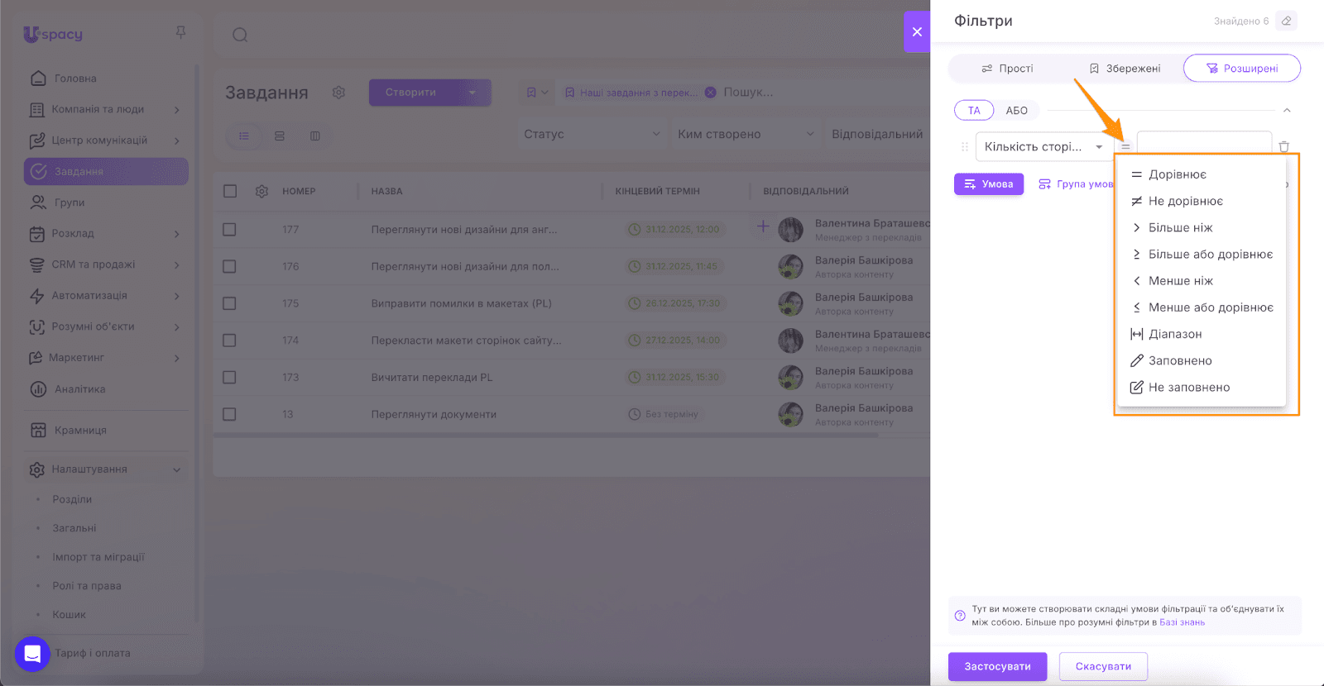Add a condition with the Умова button
The height and width of the screenshot is (686, 1324).
click(989, 184)
